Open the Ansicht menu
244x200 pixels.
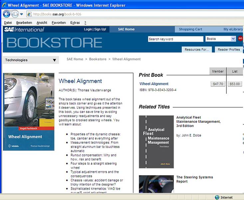[x=42, y=23]
